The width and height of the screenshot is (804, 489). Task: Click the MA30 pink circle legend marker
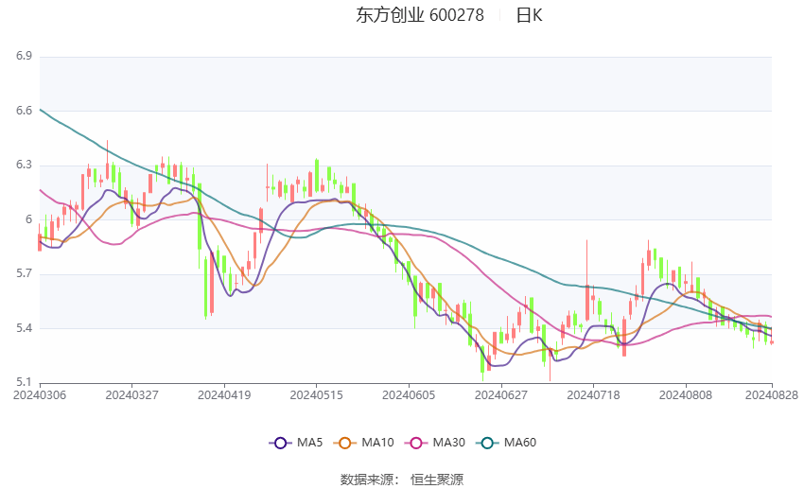coord(414,442)
